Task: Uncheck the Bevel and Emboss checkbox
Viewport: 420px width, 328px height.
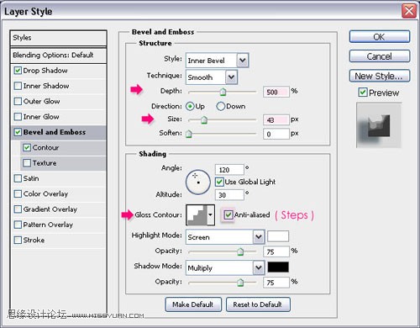Action: [18, 132]
